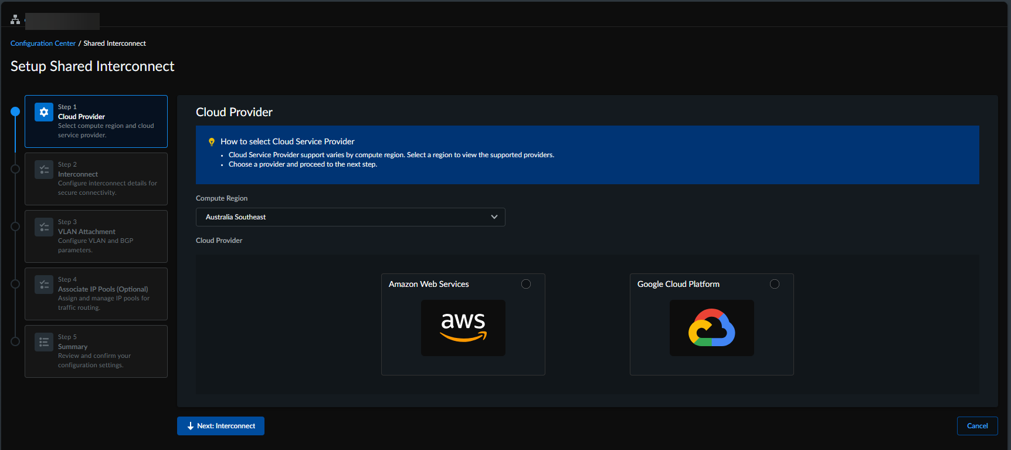Click the 'Australia Southeast' selected value
1011x450 pixels.
236,217
